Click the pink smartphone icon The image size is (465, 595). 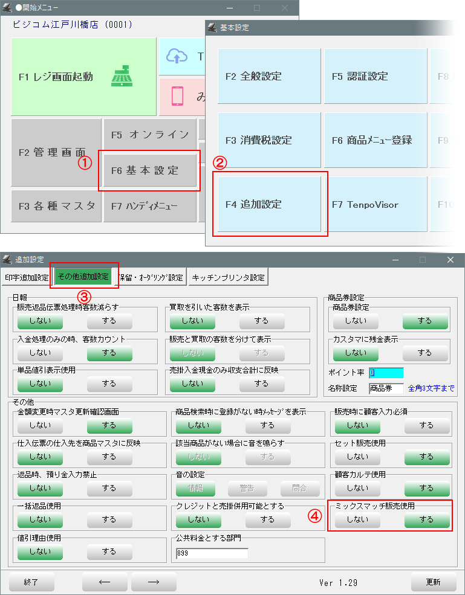pyautogui.click(x=177, y=96)
